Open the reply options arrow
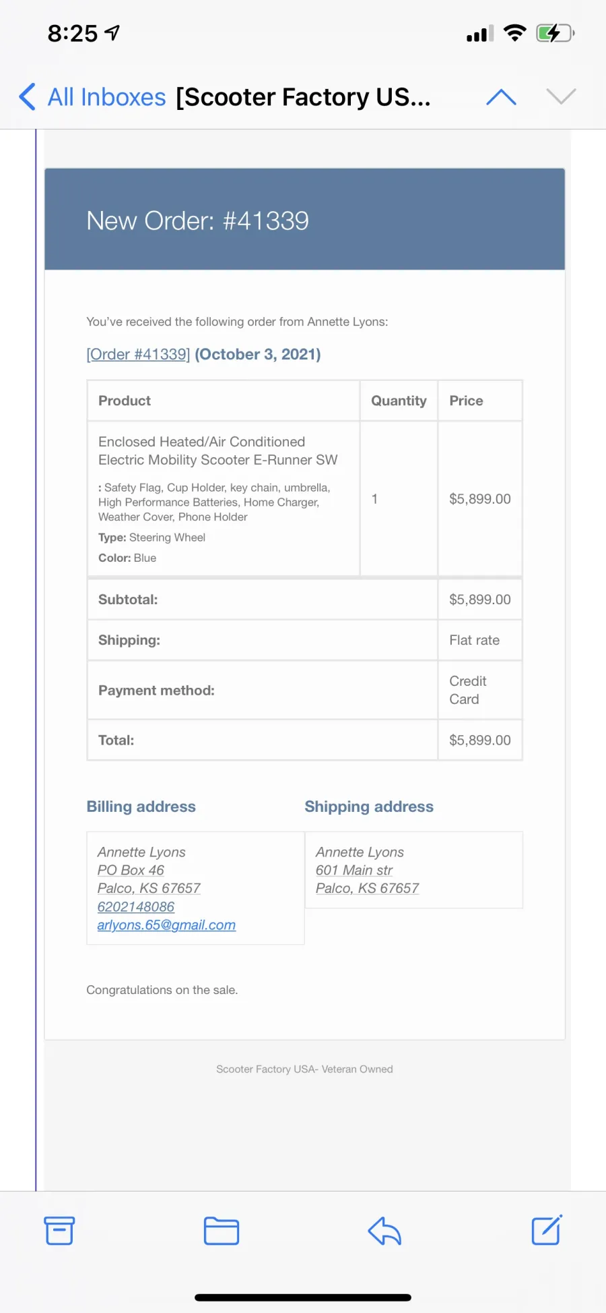 click(384, 1231)
